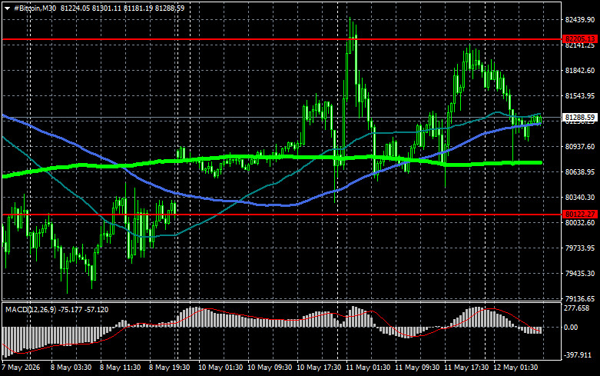Click the time axis label 11 May 17:30
Viewport: 600px width, 376px height.
coord(466,368)
